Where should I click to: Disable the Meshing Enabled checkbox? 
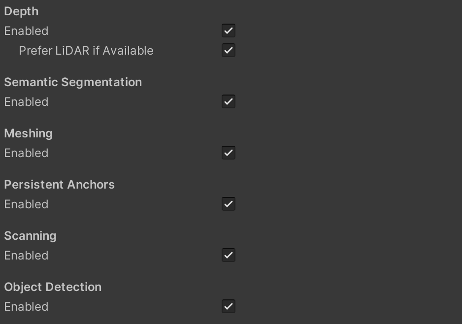tap(228, 153)
